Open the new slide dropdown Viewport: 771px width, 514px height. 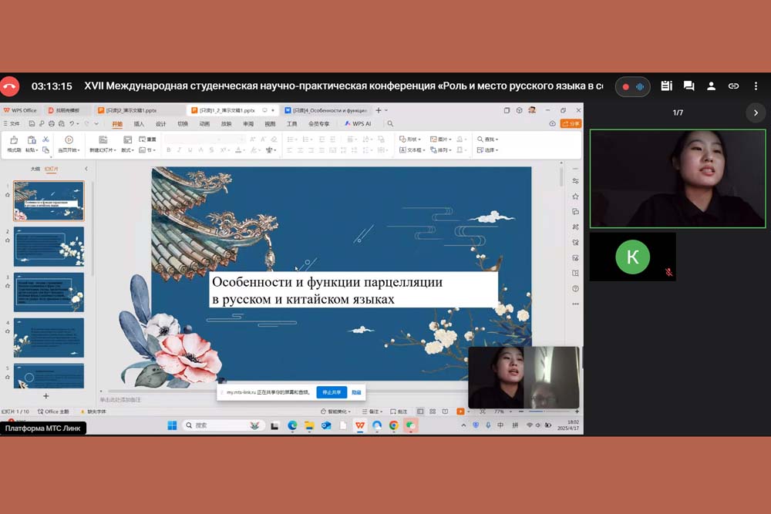pos(103,149)
